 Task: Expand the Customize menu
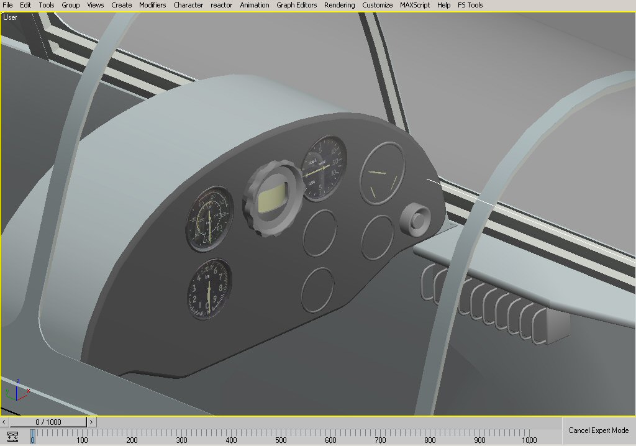pos(377,5)
